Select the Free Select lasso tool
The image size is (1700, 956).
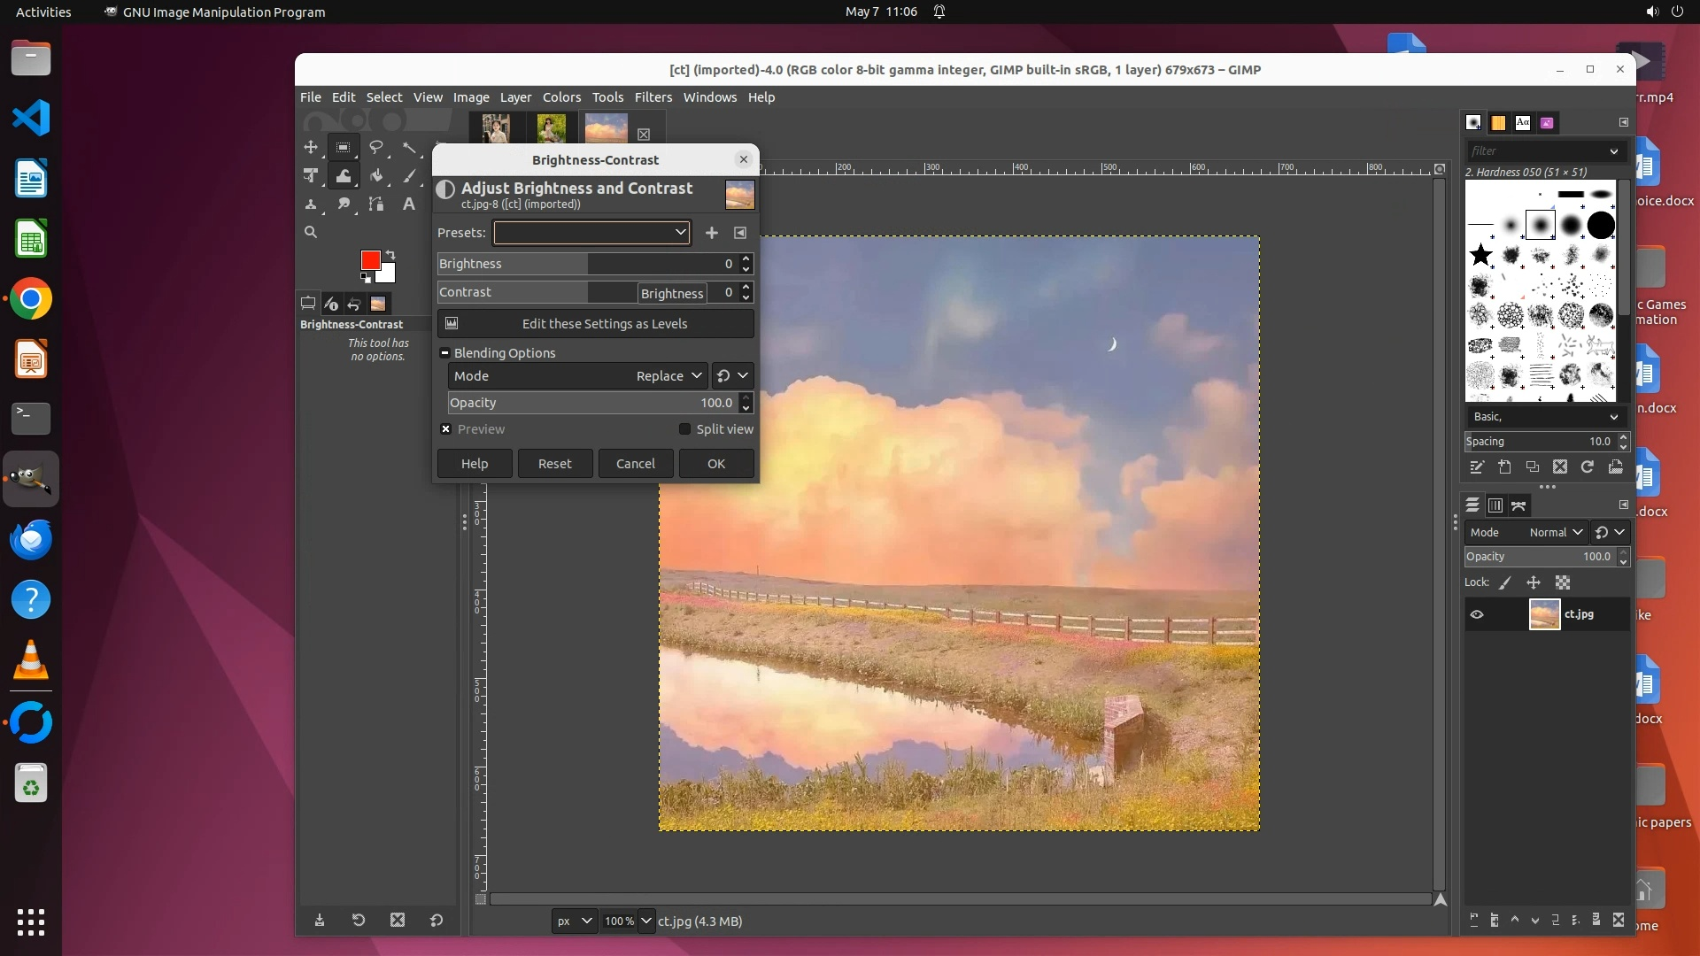(x=376, y=147)
